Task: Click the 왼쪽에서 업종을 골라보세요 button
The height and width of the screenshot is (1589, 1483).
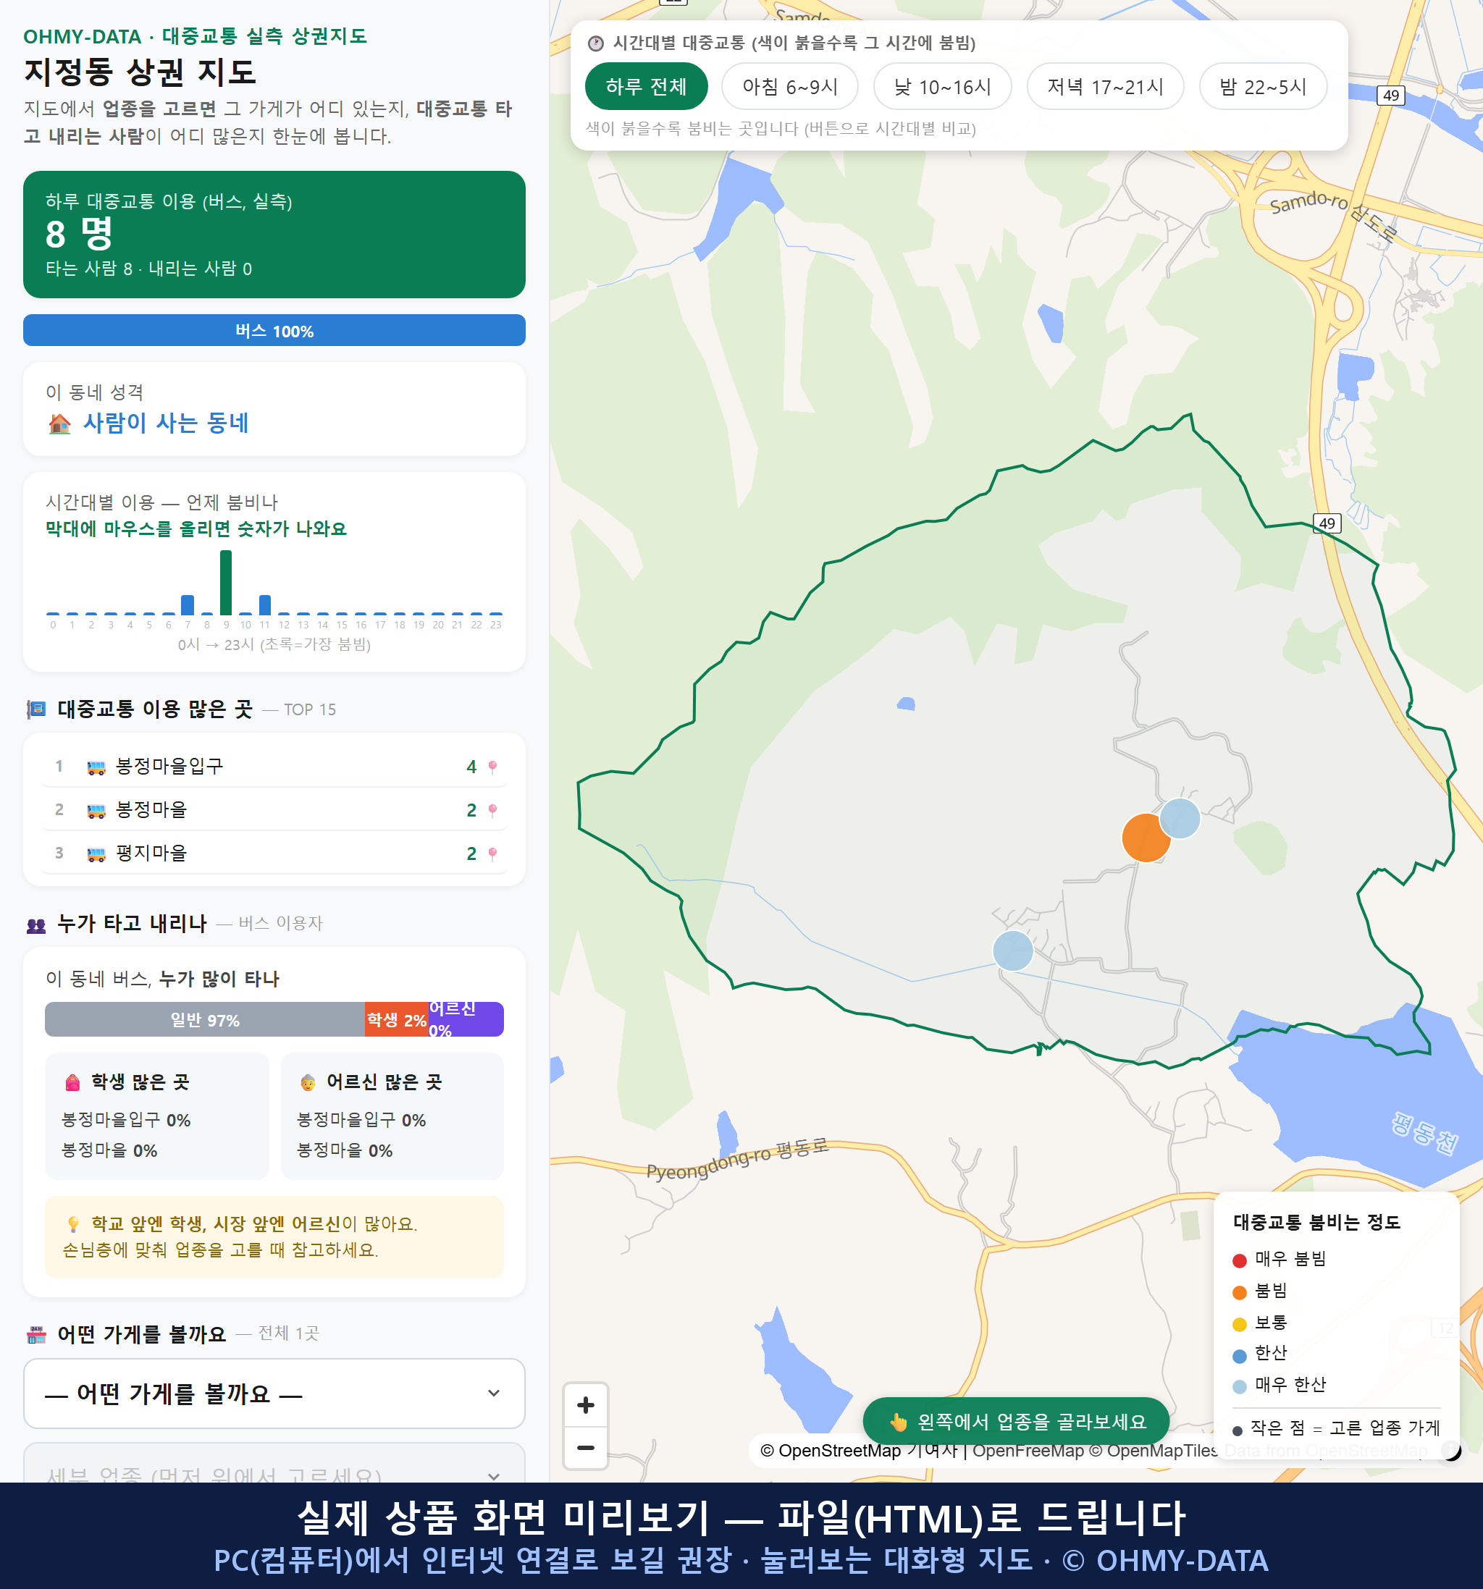Action: click(1016, 1421)
